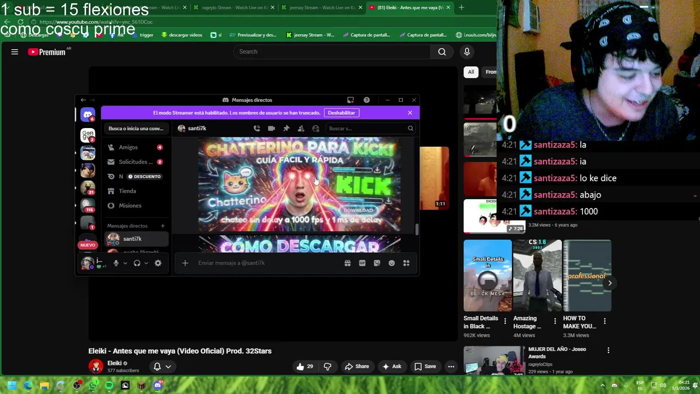Click the YouTube search magnifier button
Image resolution: width=700 pixels, height=394 pixels.
(442, 52)
